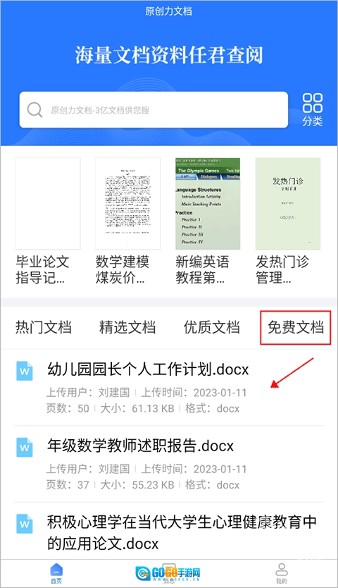Open 幼儿园园长个人工作计划.docx title
The image size is (338, 588).
tap(148, 369)
